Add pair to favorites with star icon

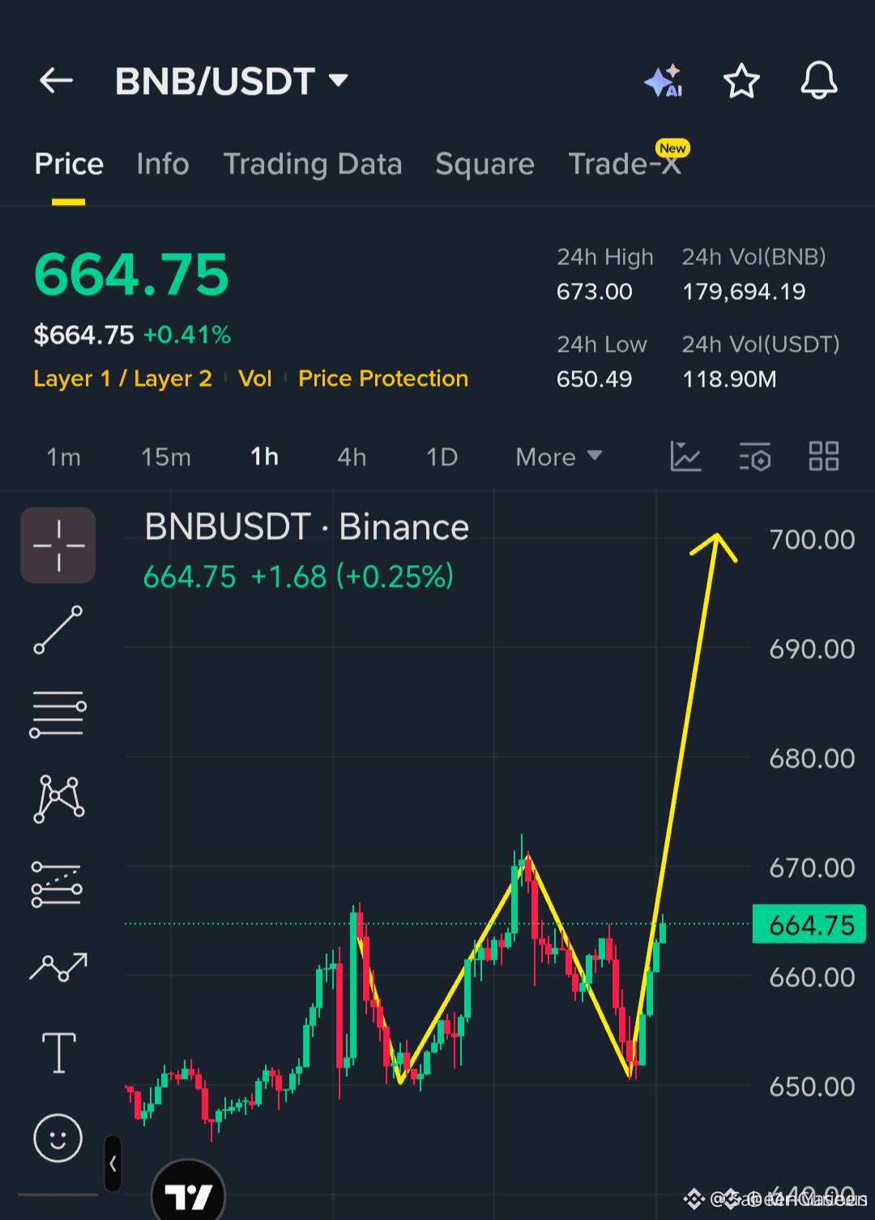(x=741, y=81)
